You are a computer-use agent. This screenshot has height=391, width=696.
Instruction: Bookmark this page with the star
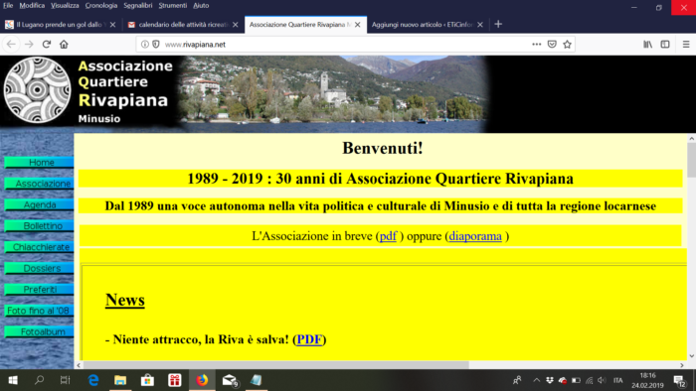click(x=567, y=45)
